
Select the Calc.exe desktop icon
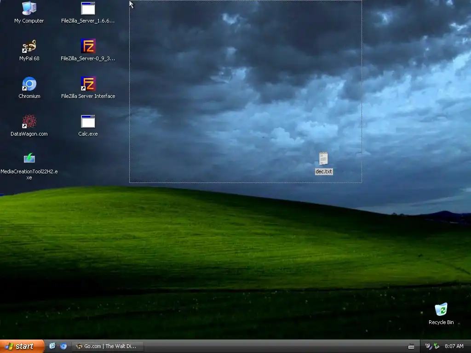[88, 121]
